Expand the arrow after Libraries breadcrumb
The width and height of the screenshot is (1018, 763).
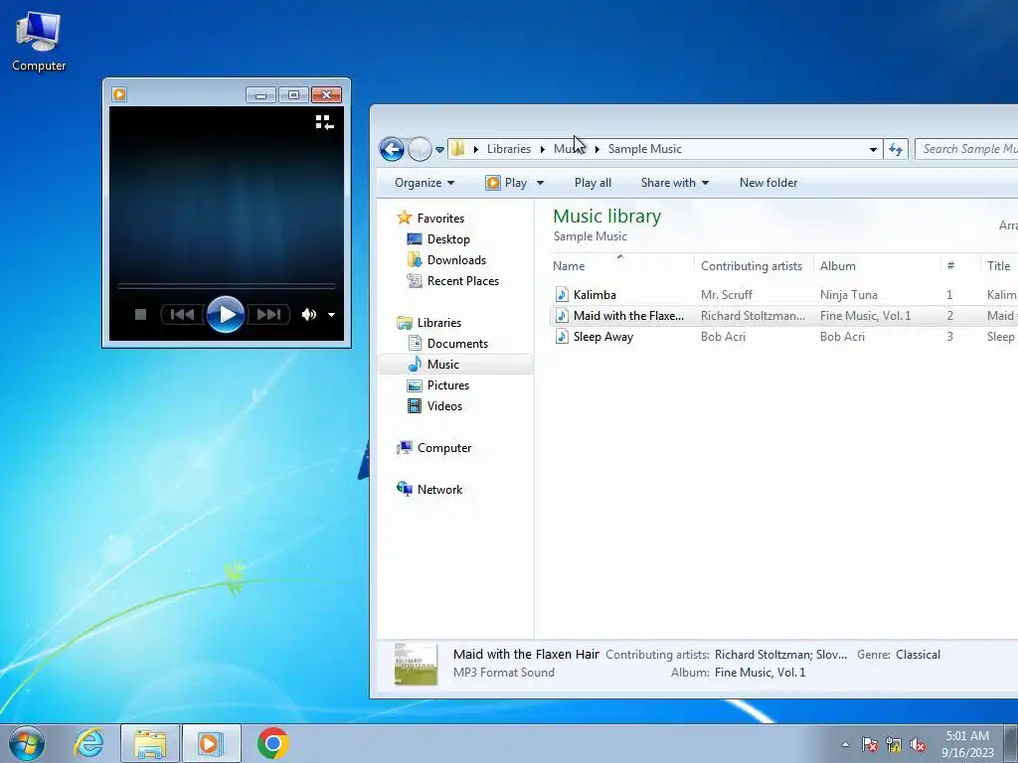tap(542, 149)
